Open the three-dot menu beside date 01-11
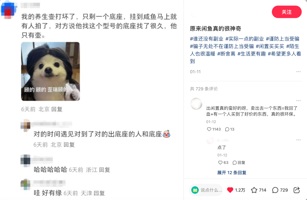 click(298, 72)
